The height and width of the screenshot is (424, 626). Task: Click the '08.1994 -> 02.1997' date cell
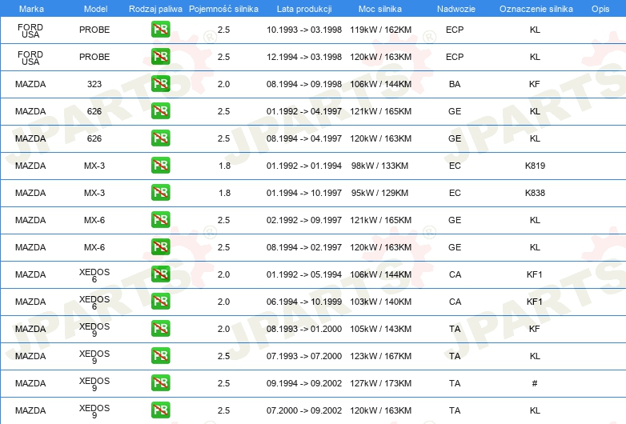point(304,247)
